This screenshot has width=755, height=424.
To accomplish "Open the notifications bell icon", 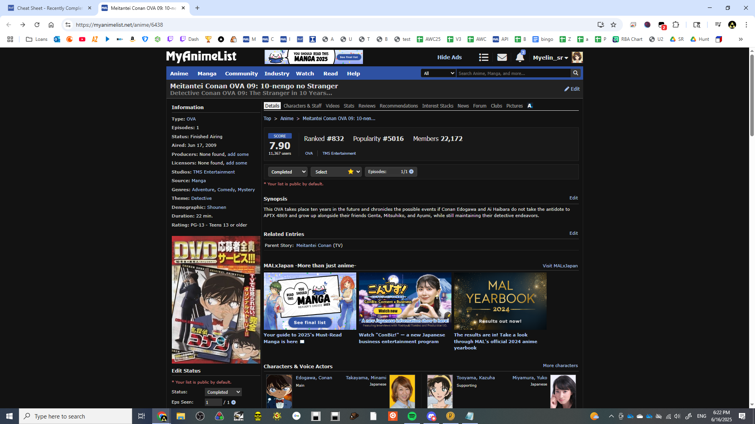I will [x=519, y=58].
